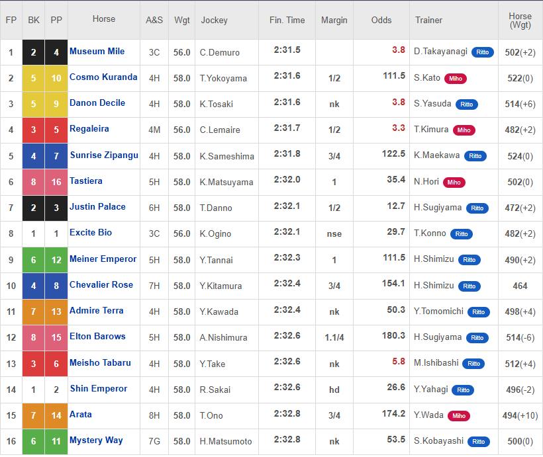Click the Odds column header

[x=381, y=20]
